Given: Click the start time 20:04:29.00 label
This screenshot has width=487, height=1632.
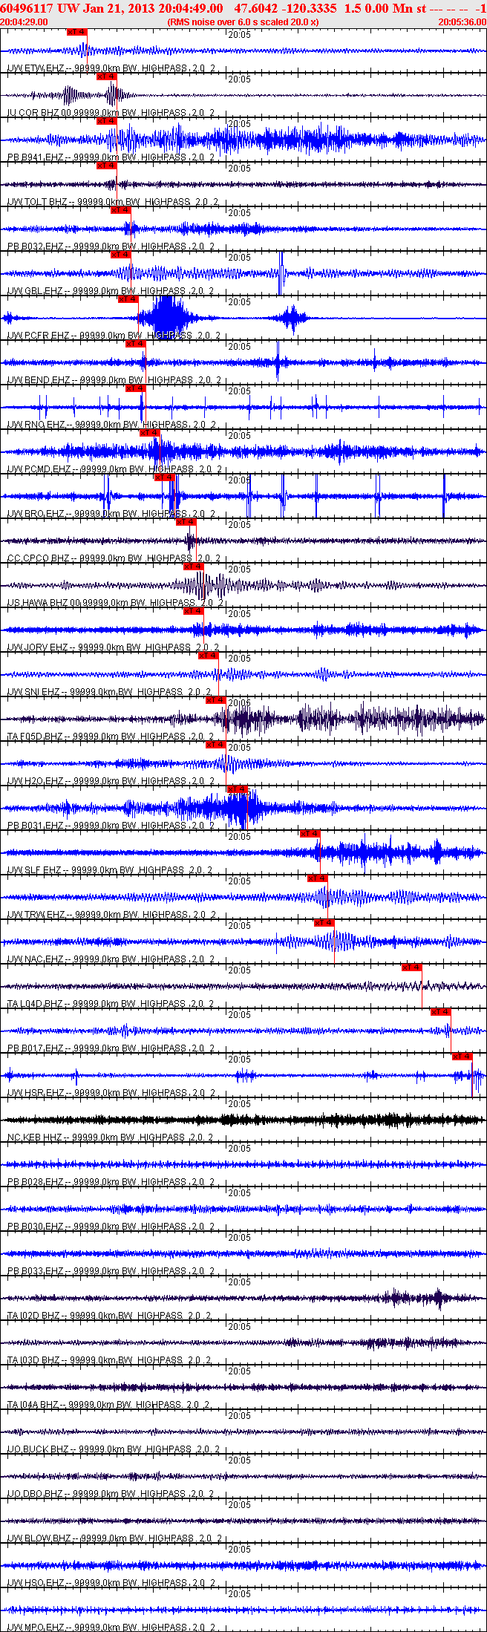Looking at the screenshot, I should [24, 22].
